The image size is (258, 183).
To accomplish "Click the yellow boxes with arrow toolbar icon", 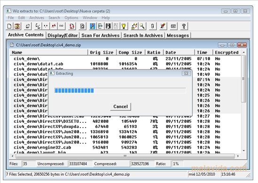I will point(134,26).
